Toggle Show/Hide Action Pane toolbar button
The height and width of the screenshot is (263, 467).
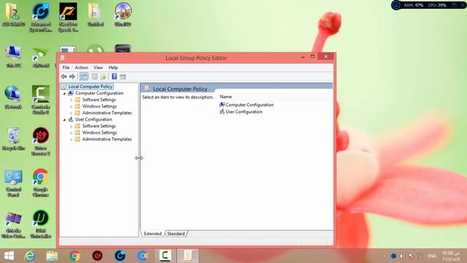123,77
